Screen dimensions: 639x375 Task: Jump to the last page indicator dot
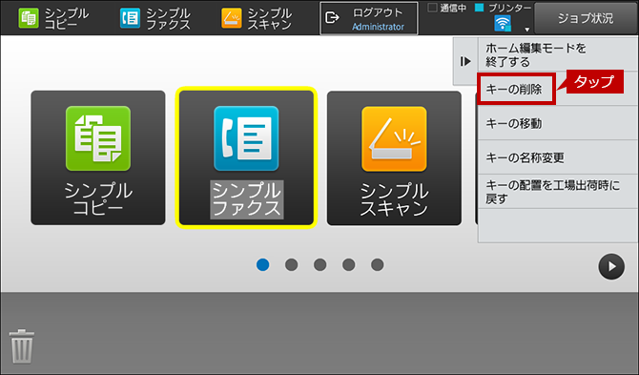pyautogui.click(x=378, y=265)
